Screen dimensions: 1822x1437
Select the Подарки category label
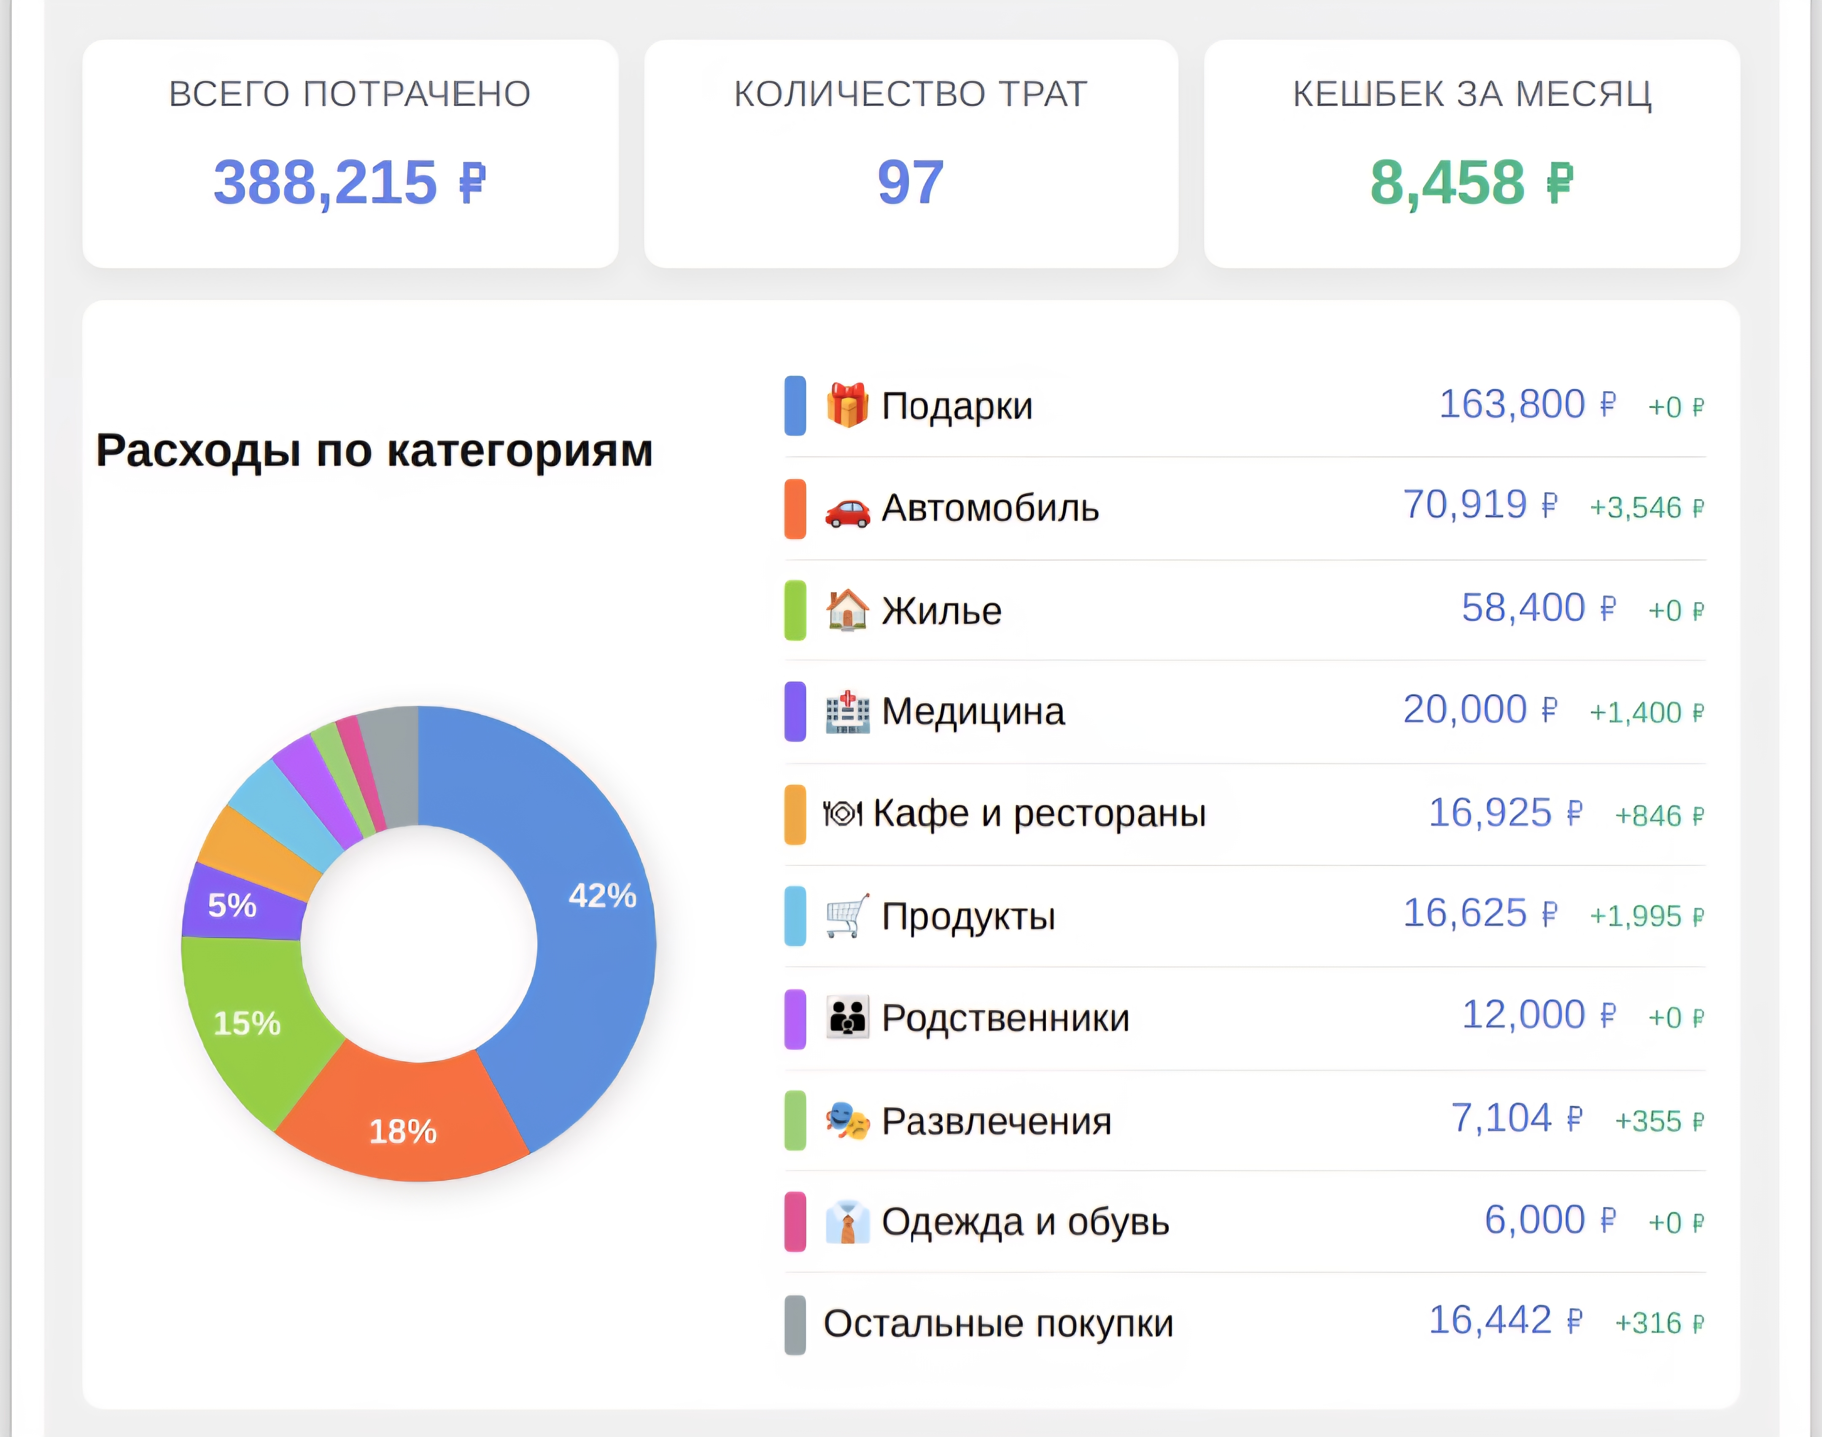tap(957, 406)
